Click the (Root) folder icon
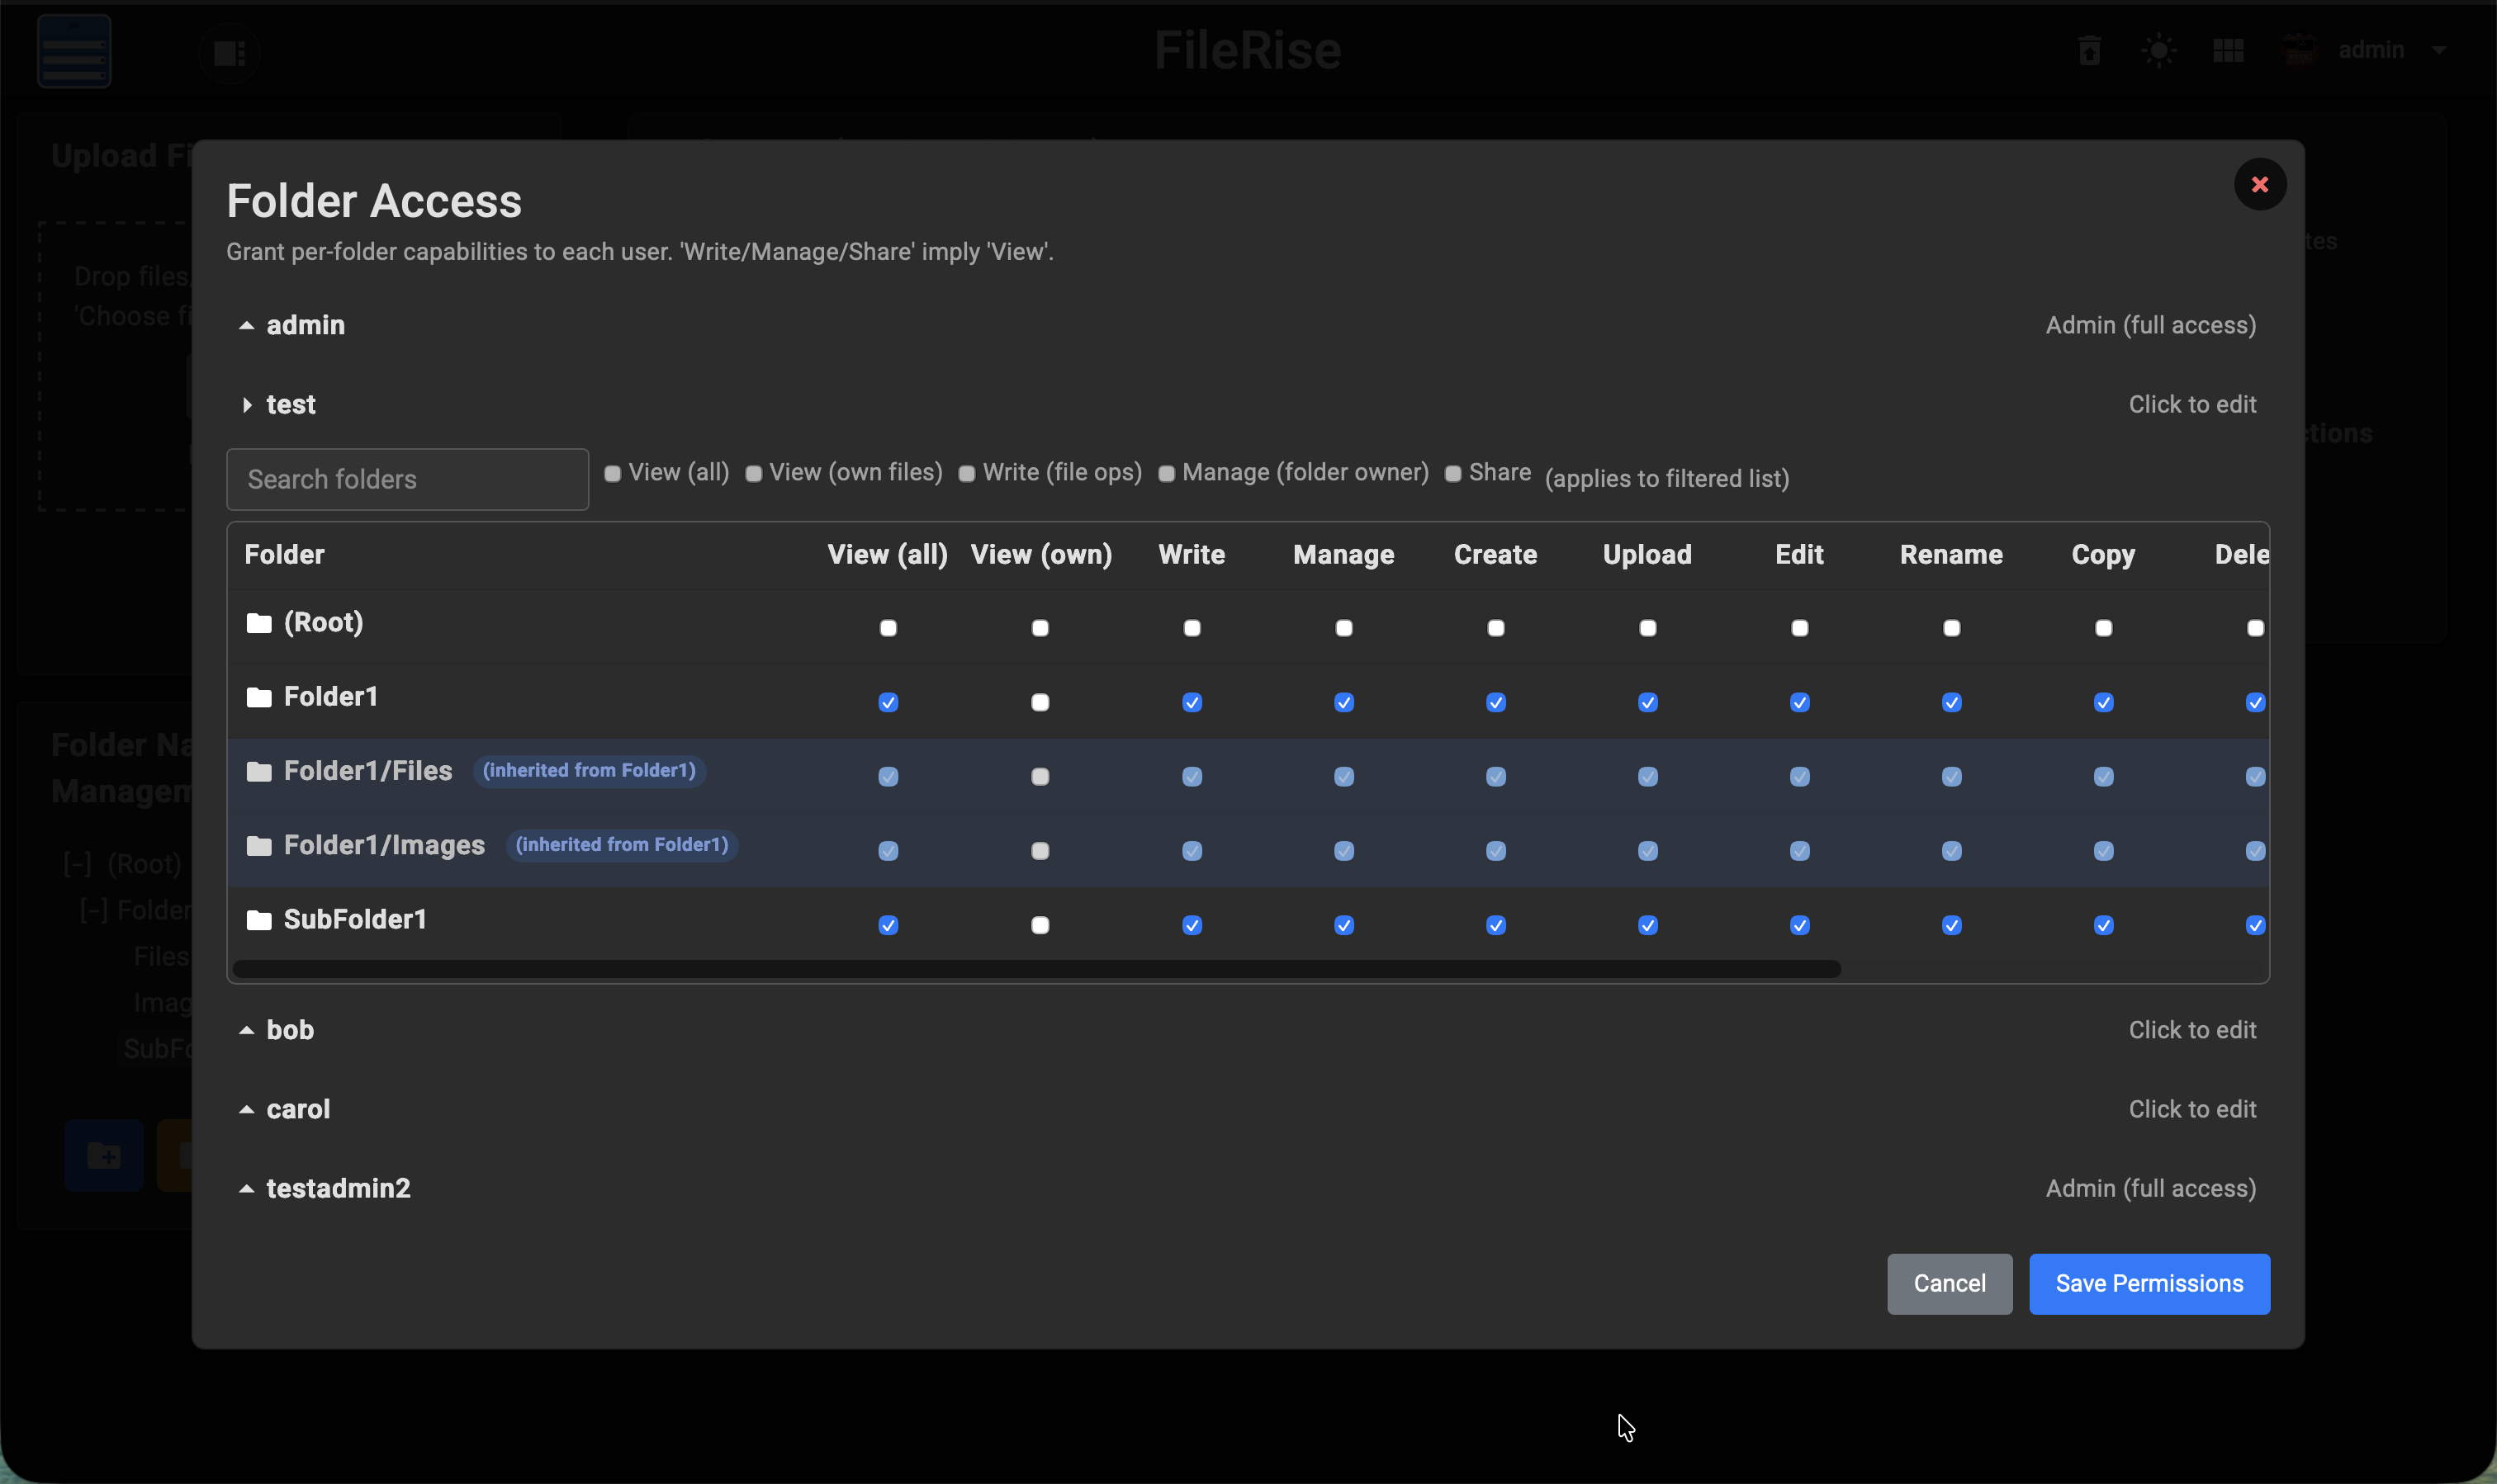Screen dimensions: 2497x1484 259,623
